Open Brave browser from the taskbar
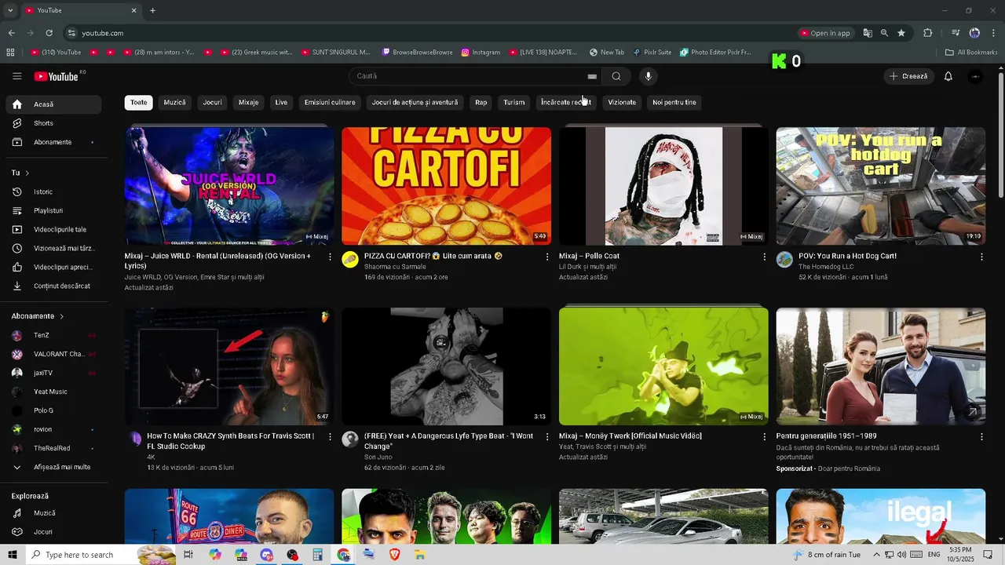This screenshot has width=1005, height=565. (394, 555)
